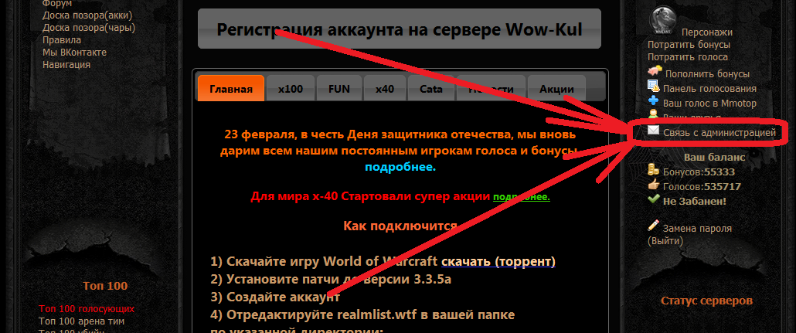Click Голосов:535717 balance text
The image size is (796, 333).
click(702, 187)
